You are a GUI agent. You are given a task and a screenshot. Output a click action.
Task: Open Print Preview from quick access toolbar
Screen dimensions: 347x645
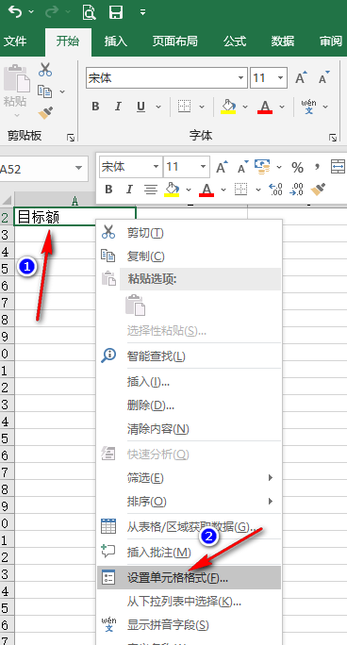[89, 12]
